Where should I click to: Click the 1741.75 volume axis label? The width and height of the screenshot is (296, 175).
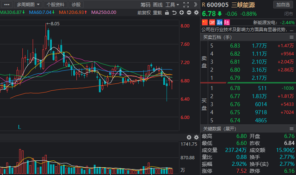point(189,144)
